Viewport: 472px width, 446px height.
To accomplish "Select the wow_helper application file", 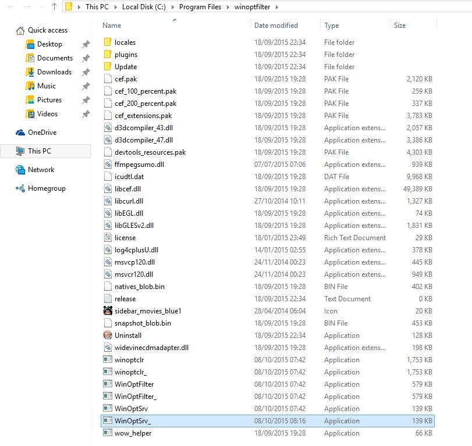I will point(133,433).
